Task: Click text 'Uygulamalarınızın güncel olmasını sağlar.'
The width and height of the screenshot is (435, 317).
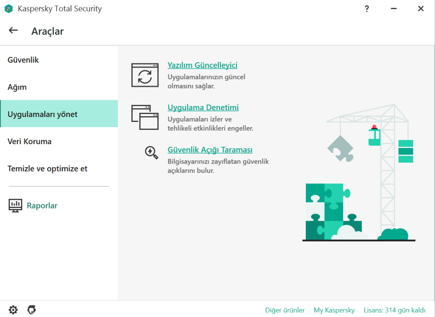Action: [206, 81]
